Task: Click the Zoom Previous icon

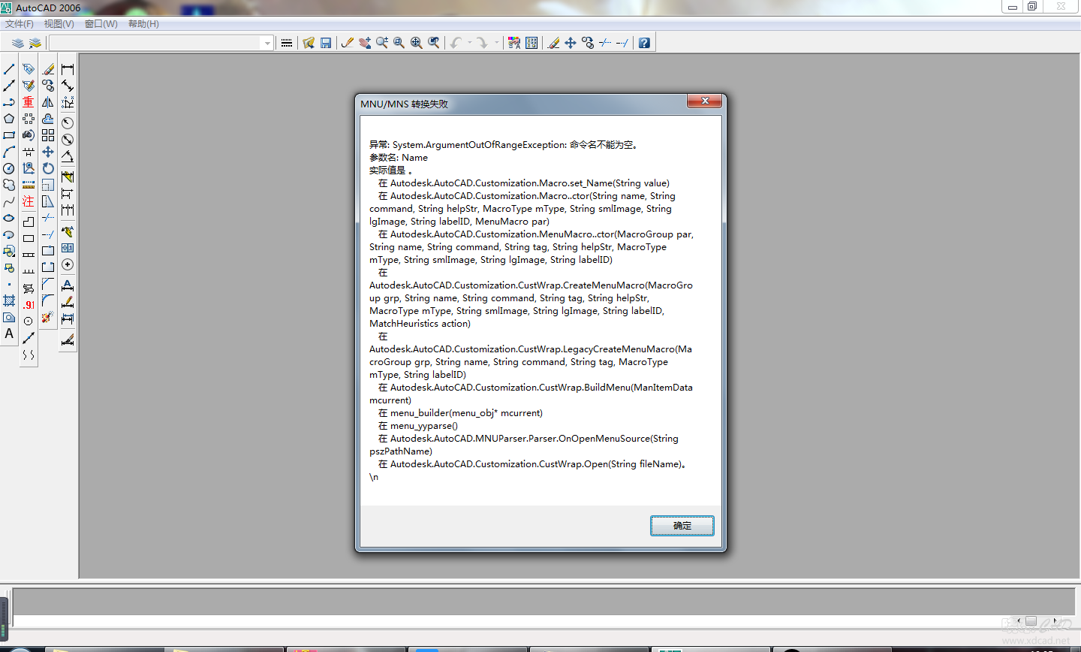Action: coord(434,43)
